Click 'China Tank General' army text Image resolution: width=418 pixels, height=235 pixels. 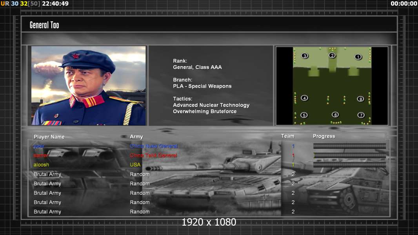point(153,155)
